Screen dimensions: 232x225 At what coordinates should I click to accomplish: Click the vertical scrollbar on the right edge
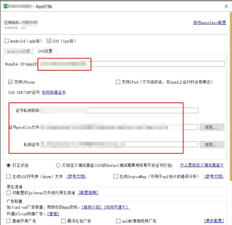pyautogui.click(x=231, y=96)
